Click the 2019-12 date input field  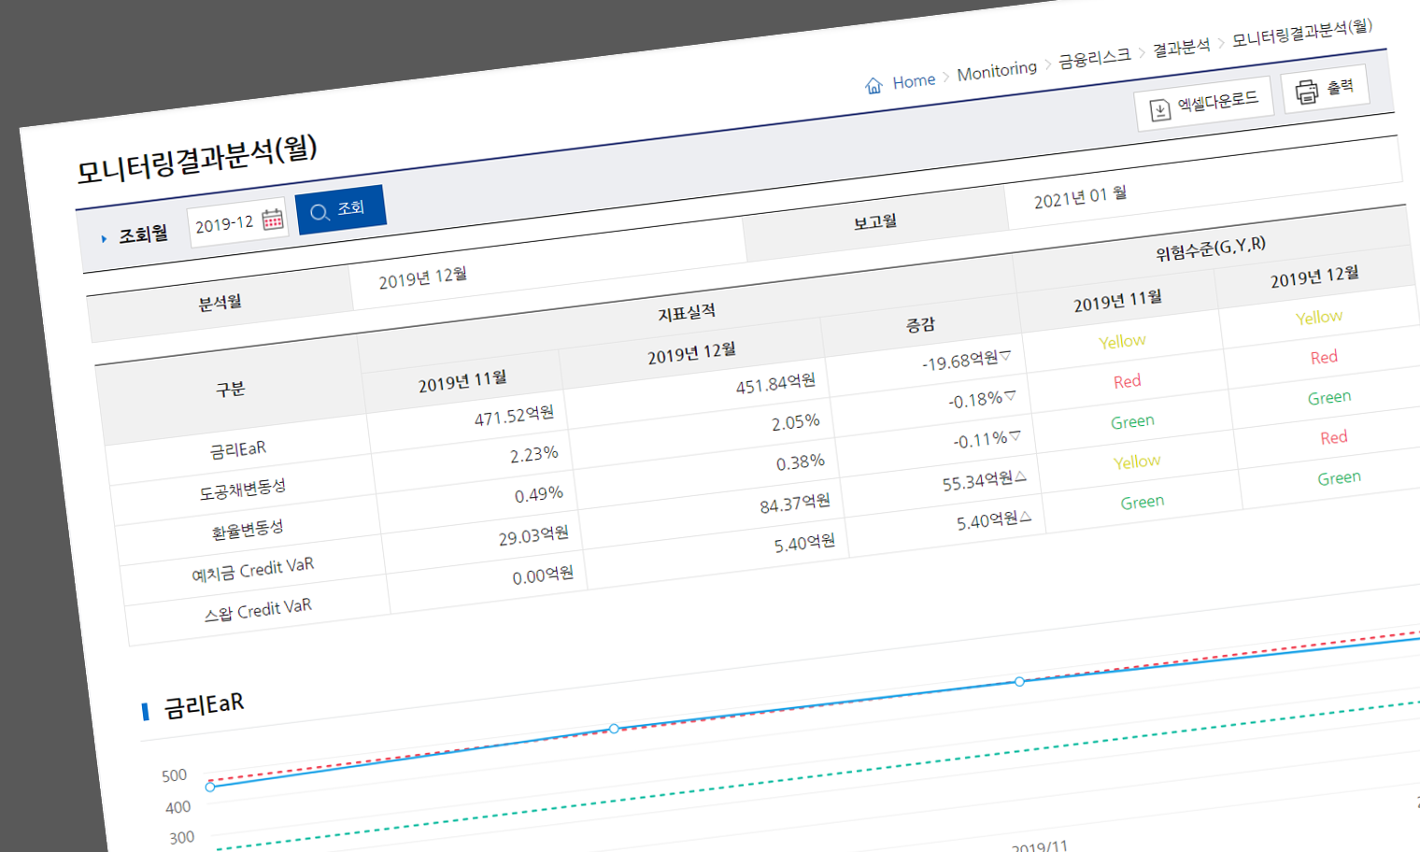coord(237,222)
